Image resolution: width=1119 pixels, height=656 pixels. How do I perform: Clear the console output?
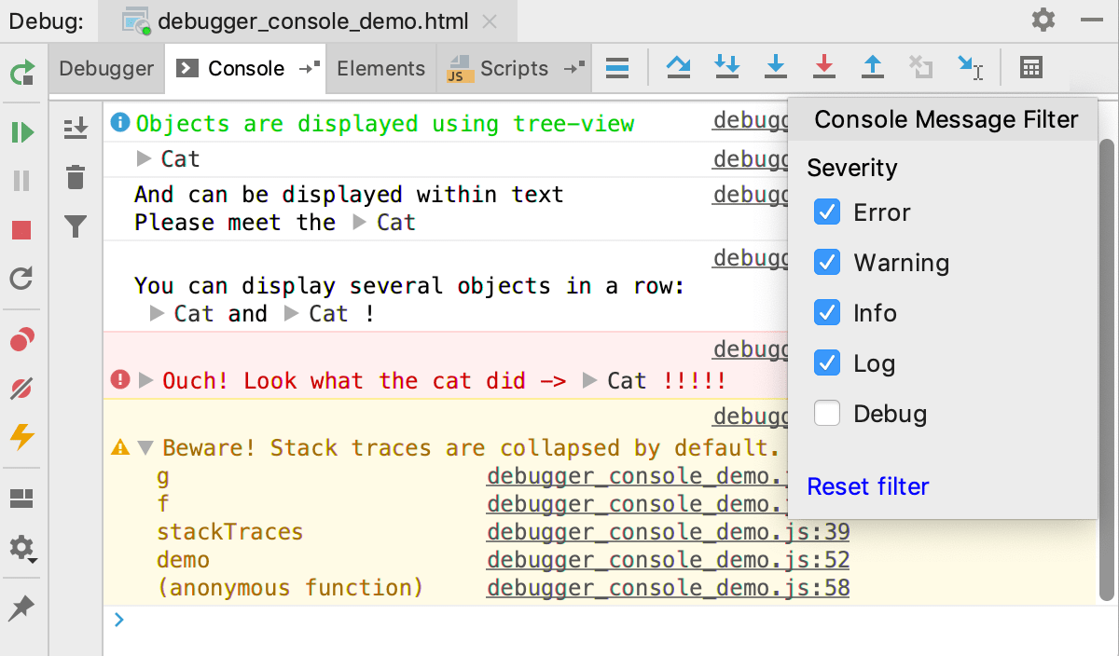coord(76,177)
